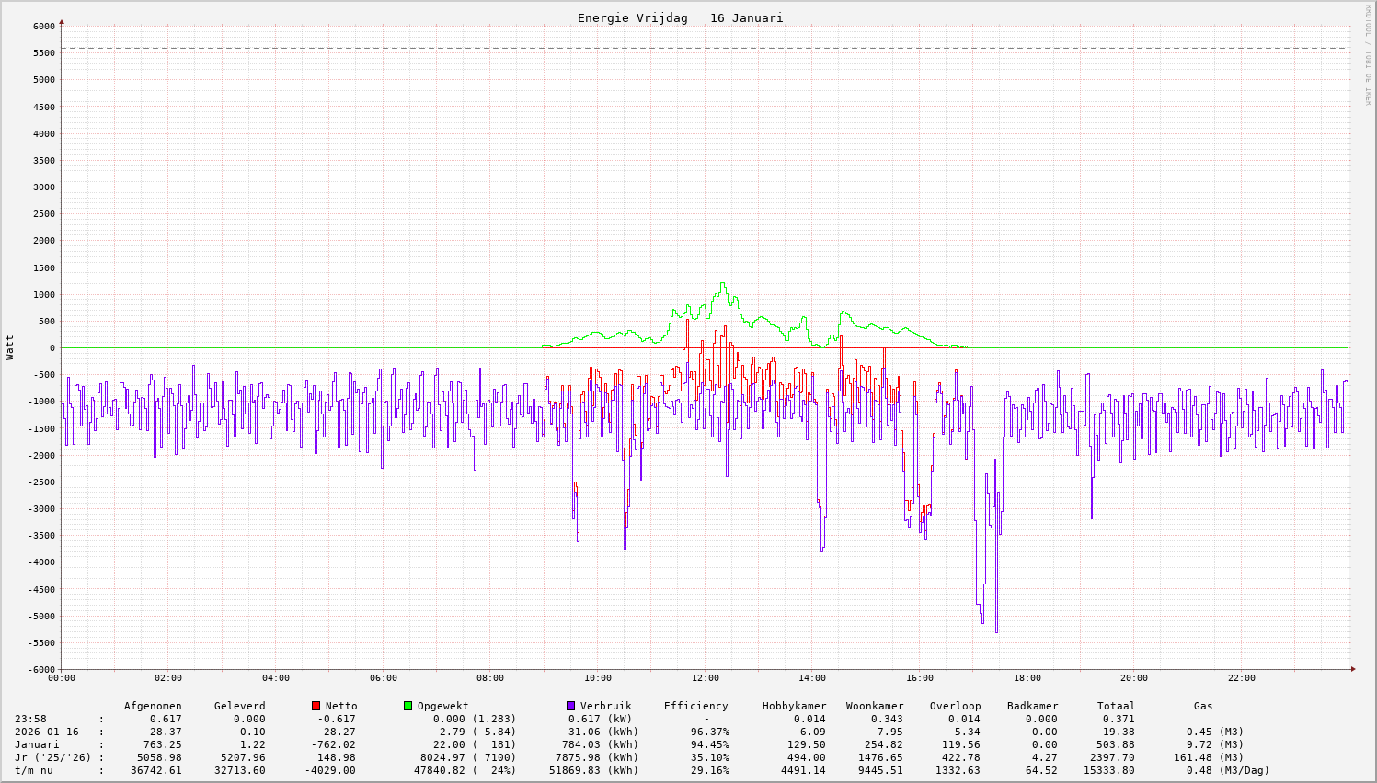Click the arrow at the x-axis right end
The width and height of the screenshot is (1377, 783).
pos(1352,668)
